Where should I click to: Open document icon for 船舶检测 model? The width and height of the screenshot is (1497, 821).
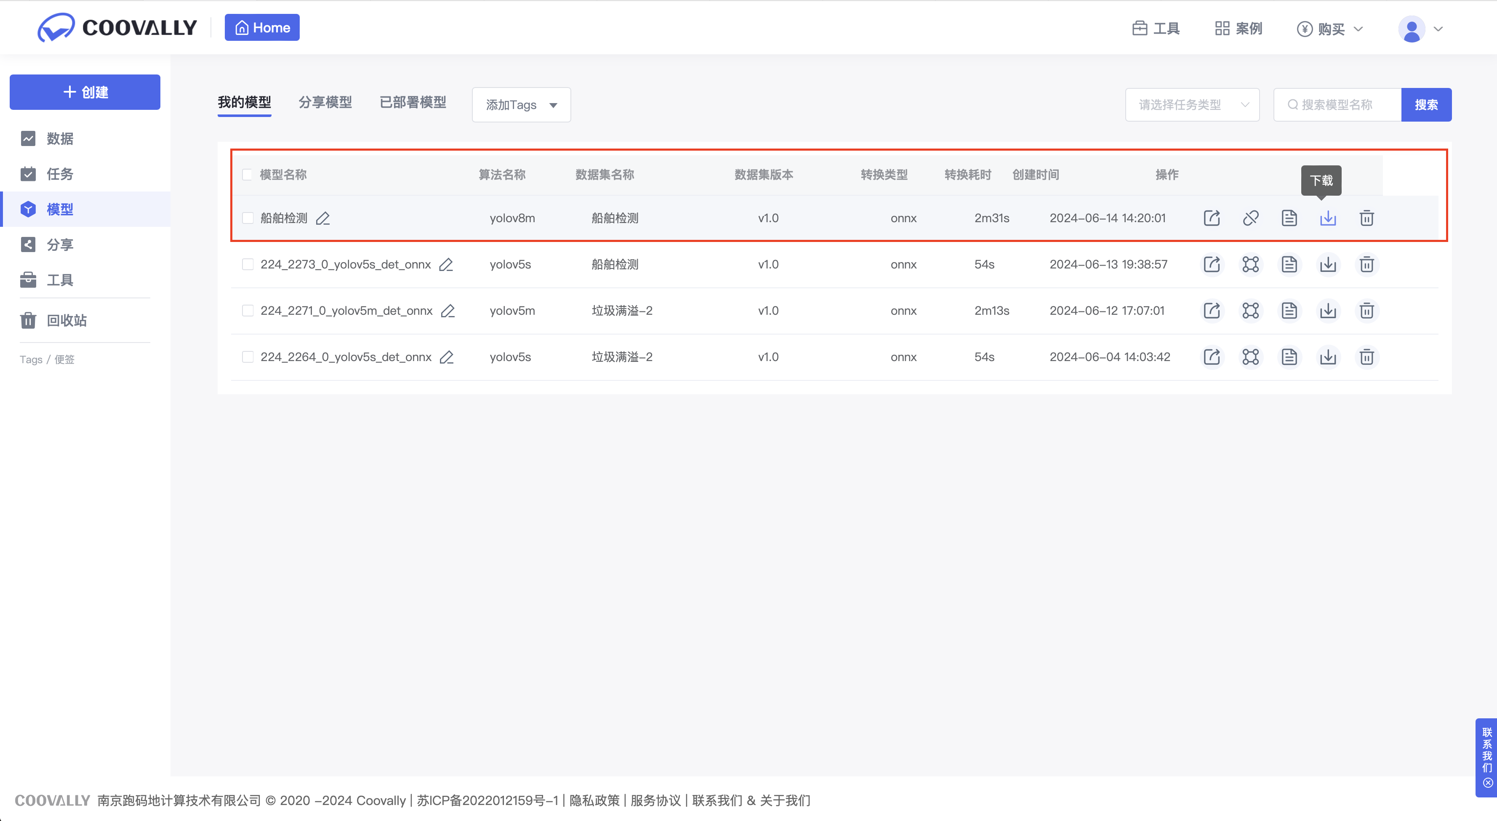(x=1289, y=218)
